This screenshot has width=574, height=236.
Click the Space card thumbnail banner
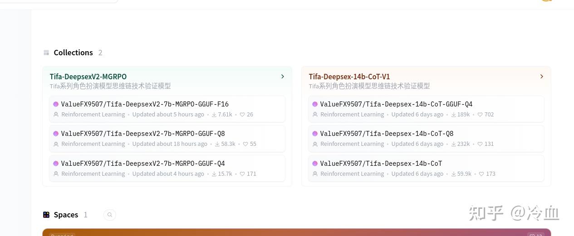(297, 232)
